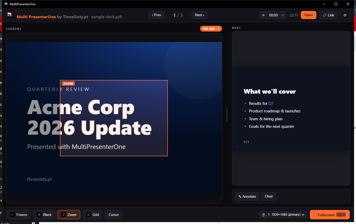The width and height of the screenshot is (356, 224).
Task: Select the next slide preview thumbnail
Action: pos(291,108)
